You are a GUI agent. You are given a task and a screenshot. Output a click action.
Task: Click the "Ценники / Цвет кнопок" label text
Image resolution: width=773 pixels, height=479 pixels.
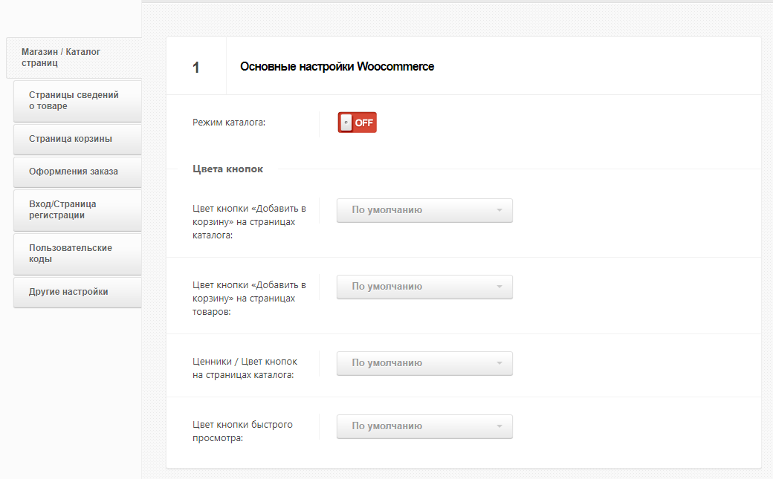tap(245, 368)
